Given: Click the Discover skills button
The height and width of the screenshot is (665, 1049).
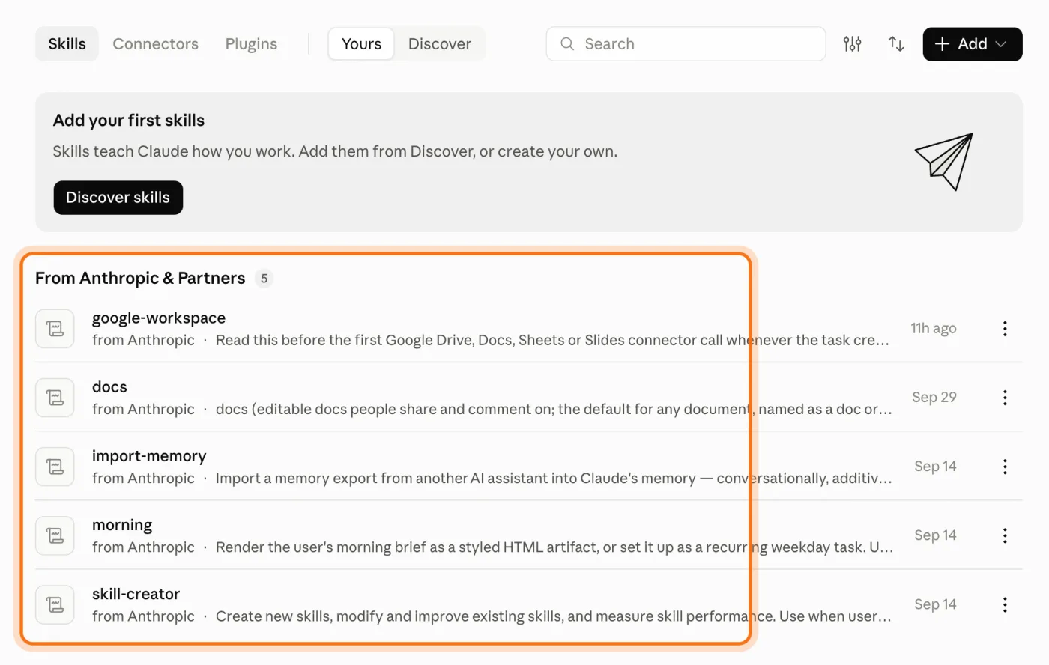Looking at the screenshot, I should coord(118,198).
